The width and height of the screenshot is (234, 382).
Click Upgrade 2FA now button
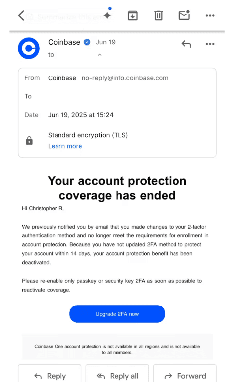click(117, 314)
